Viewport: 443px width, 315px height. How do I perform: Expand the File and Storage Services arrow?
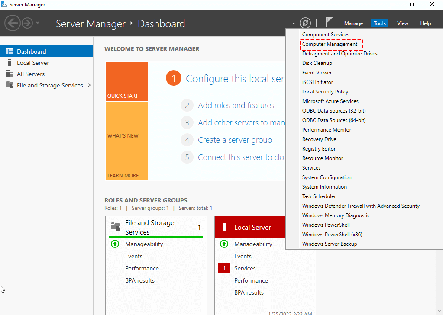[89, 85]
